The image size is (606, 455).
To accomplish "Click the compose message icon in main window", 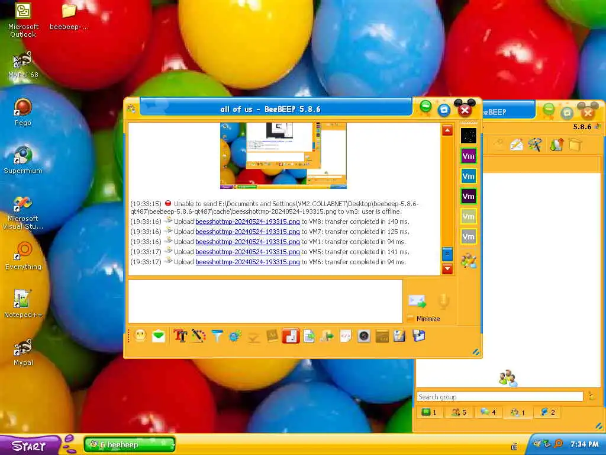I will pos(516,145).
